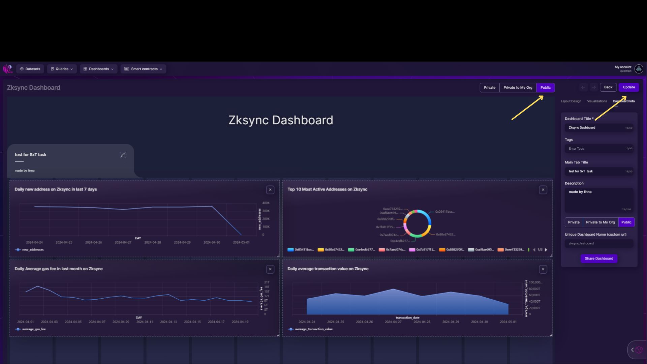Screen dimensions: 647x364
Task: Toggle 0x7aed074c legend entry
Action: click(392, 250)
